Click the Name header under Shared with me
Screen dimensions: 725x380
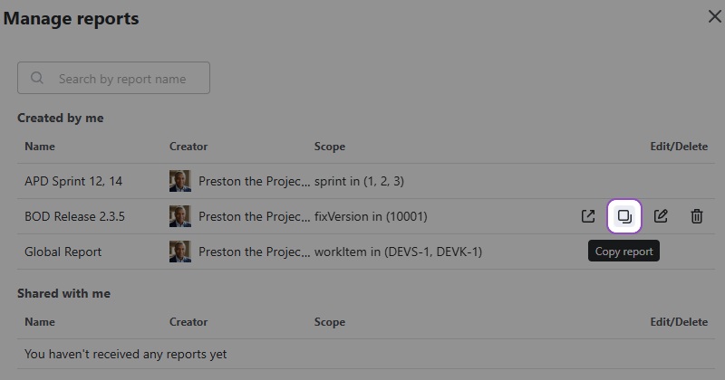pos(40,322)
